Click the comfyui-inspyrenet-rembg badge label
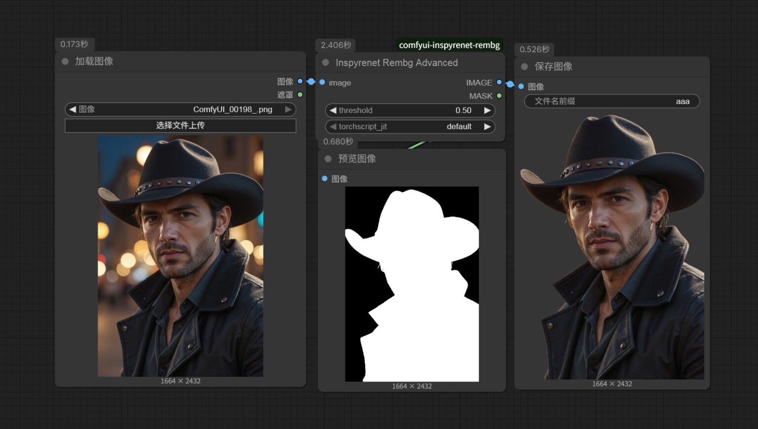 point(449,45)
